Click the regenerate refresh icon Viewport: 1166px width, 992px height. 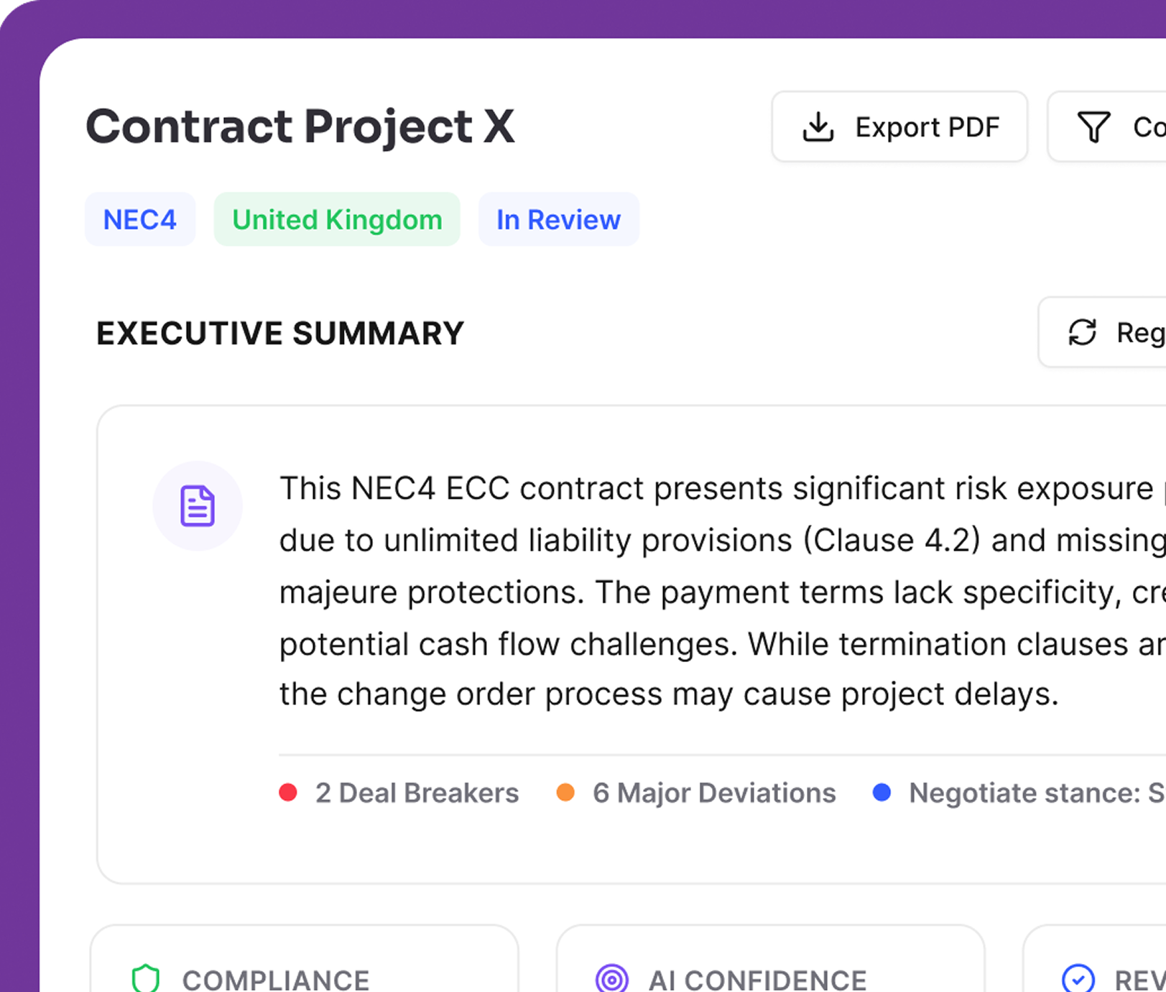[1082, 333]
